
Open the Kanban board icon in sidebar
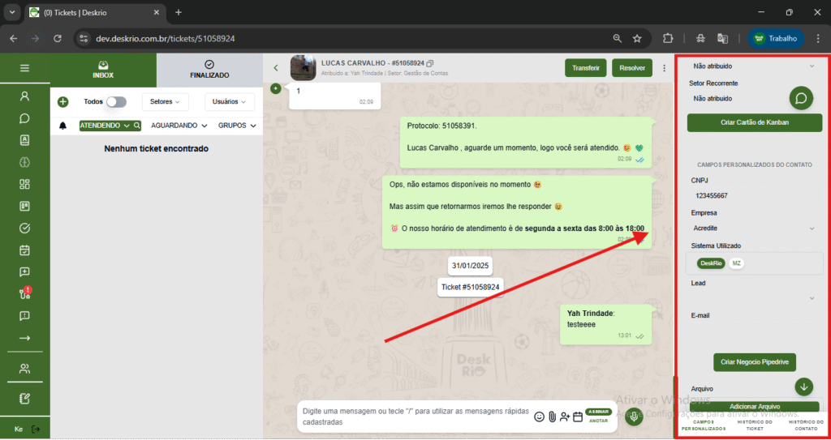[24, 206]
